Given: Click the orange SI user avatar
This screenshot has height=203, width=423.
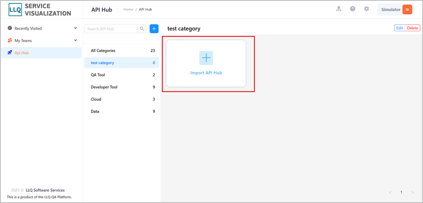Looking at the screenshot, I should point(408,10).
